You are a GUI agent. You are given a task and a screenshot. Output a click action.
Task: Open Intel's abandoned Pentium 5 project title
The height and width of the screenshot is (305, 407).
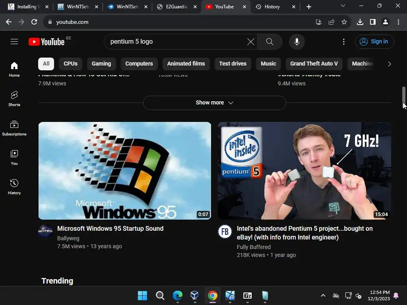305,233
